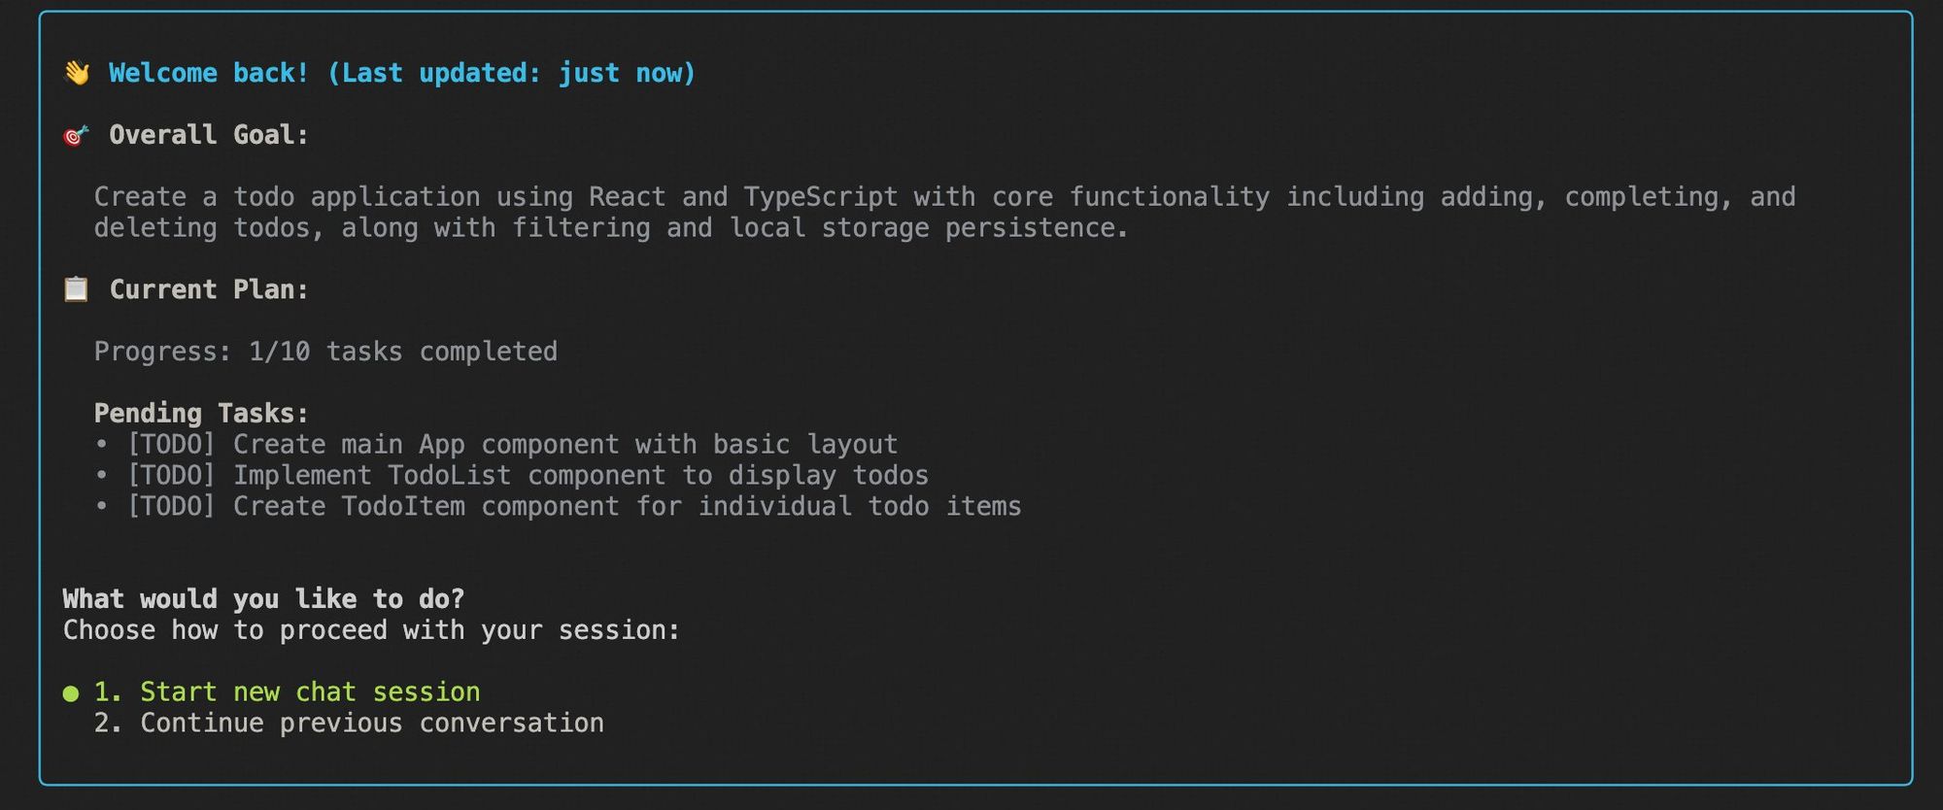1943x810 pixels.
Task: Click the Welcome back heading text
Action: (x=402, y=73)
